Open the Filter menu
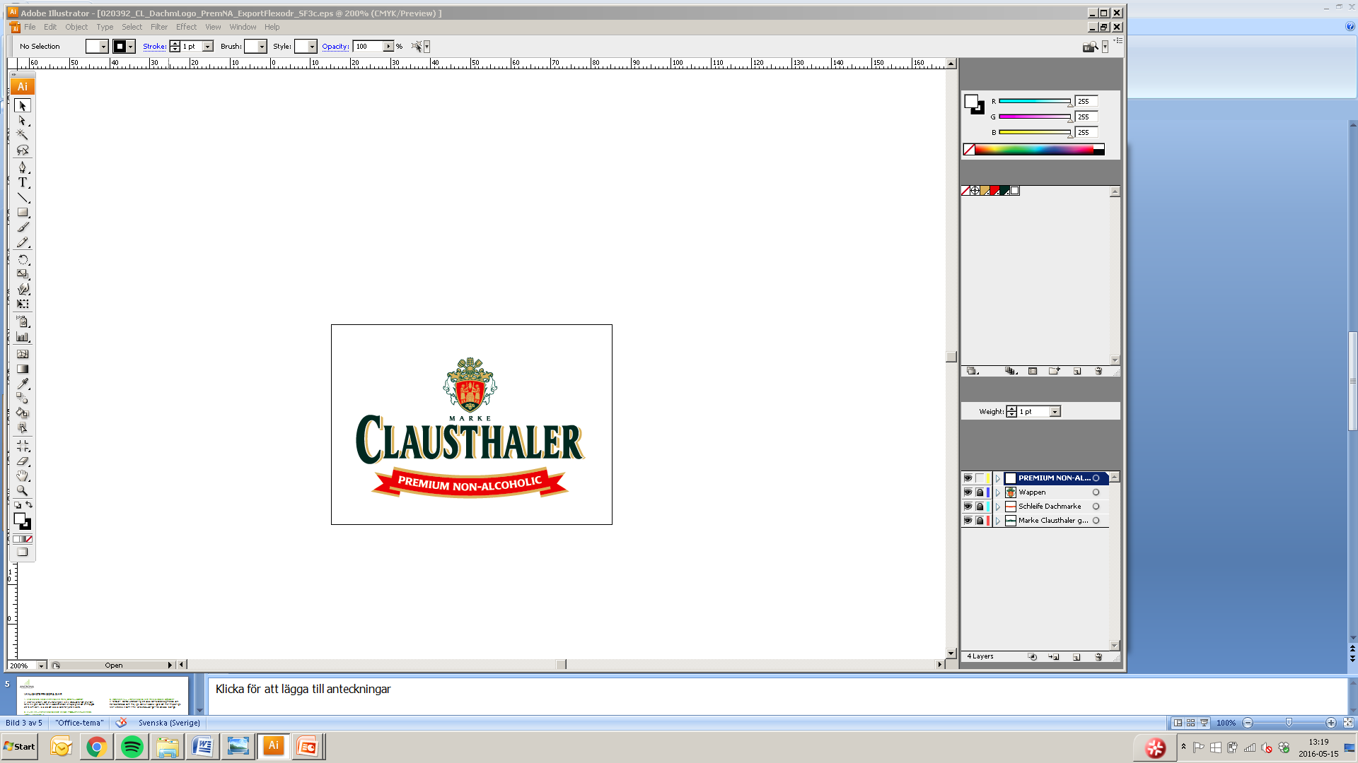Viewport: 1358px width, 763px height. [159, 27]
